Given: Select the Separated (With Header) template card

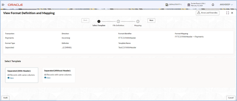Looking at the screenshot, I should pos(22,75).
